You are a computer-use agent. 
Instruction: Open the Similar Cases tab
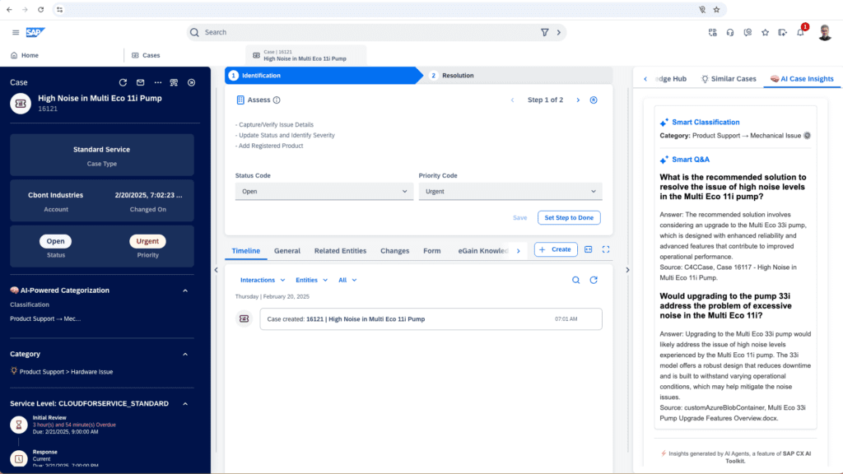pyautogui.click(x=728, y=79)
